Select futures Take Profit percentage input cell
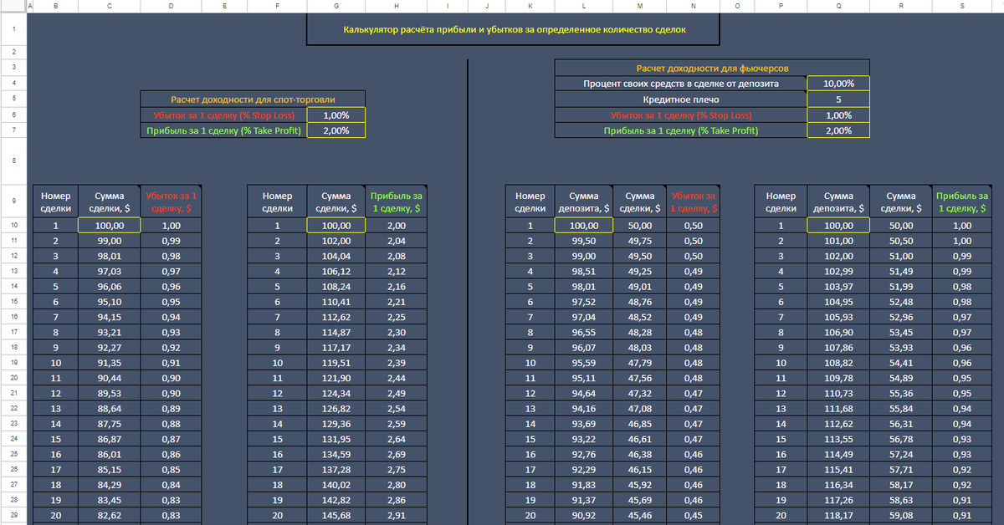The width and height of the screenshot is (1004, 525). pyautogui.click(x=838, y=130)
